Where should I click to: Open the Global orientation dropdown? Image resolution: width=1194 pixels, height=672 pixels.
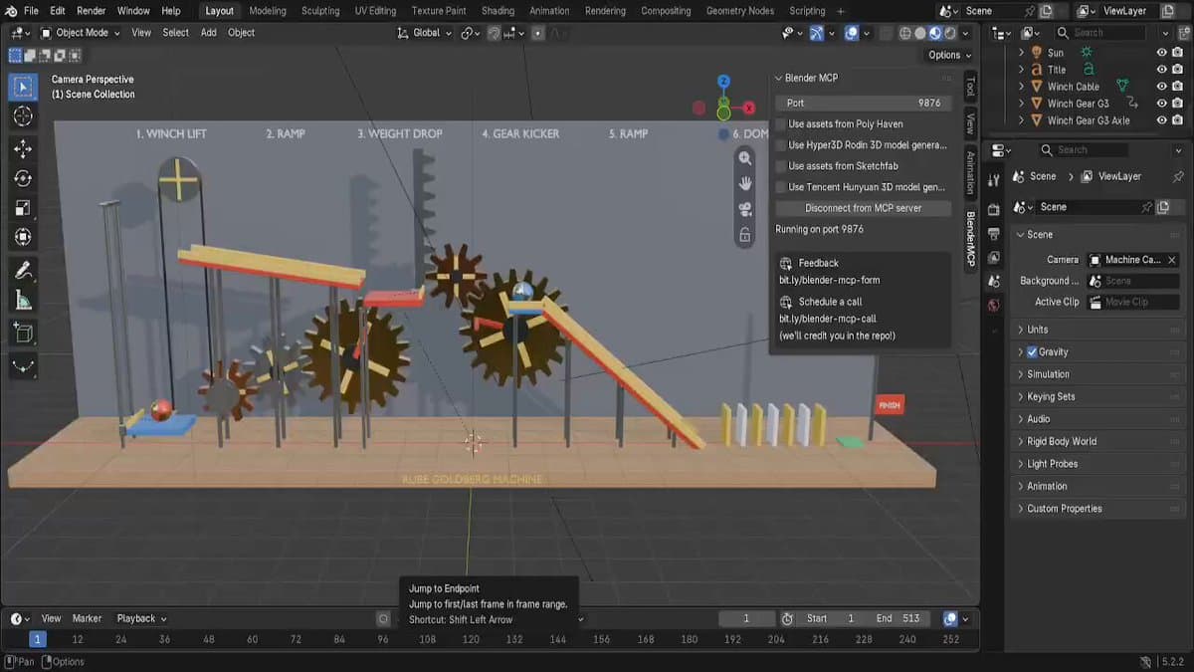(425, 33)
